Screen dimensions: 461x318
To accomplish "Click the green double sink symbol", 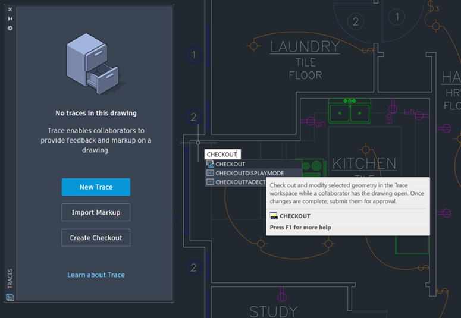I will pyautogui.click(x=350, y=111).
